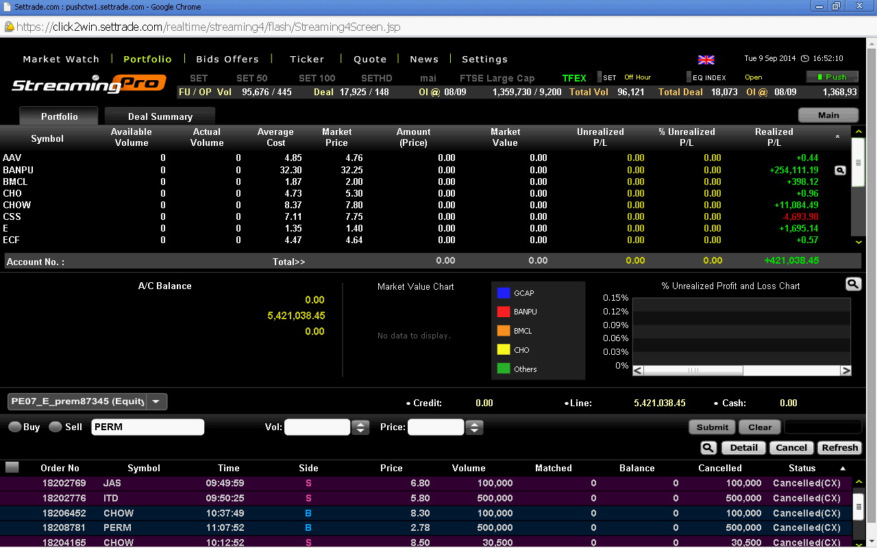
Task: Refresh the order list
Action: (x=840, y=447)
